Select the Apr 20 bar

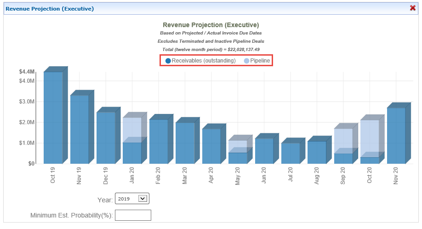pos(211,146)
